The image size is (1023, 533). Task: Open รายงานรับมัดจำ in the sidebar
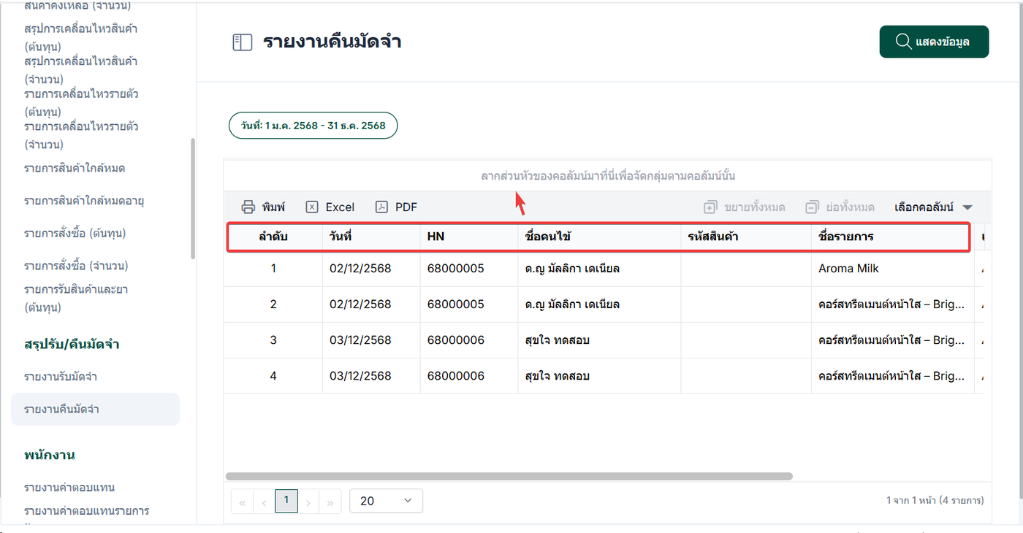[x=61, y=377]
